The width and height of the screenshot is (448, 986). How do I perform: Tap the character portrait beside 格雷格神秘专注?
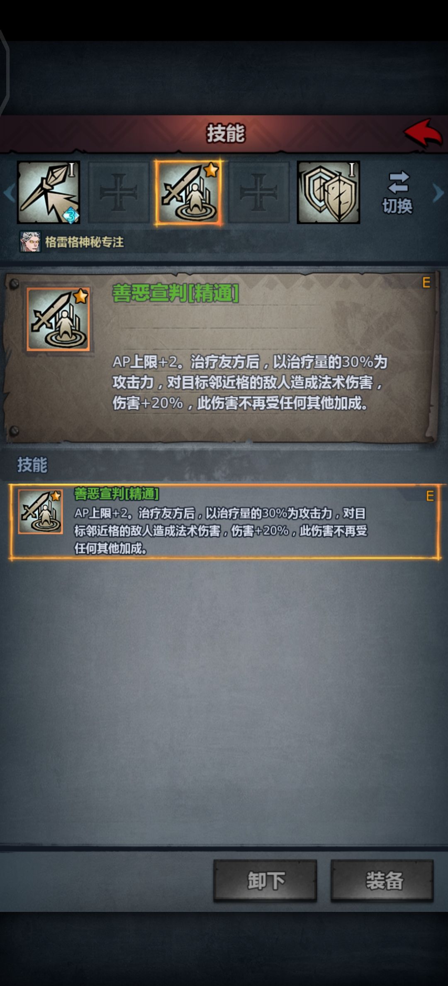tap(30, 242)
